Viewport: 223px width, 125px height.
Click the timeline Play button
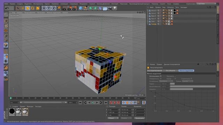(93, 103)
